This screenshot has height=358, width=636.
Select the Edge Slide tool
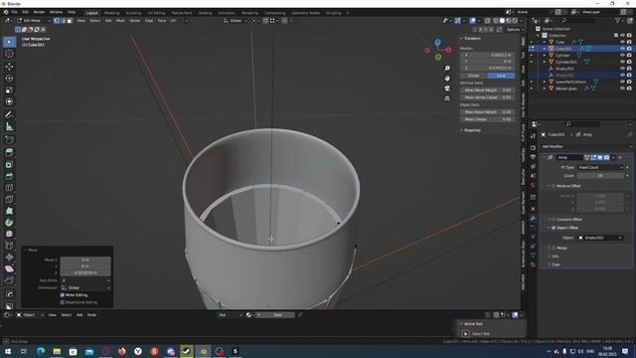[x=9, y=246]
